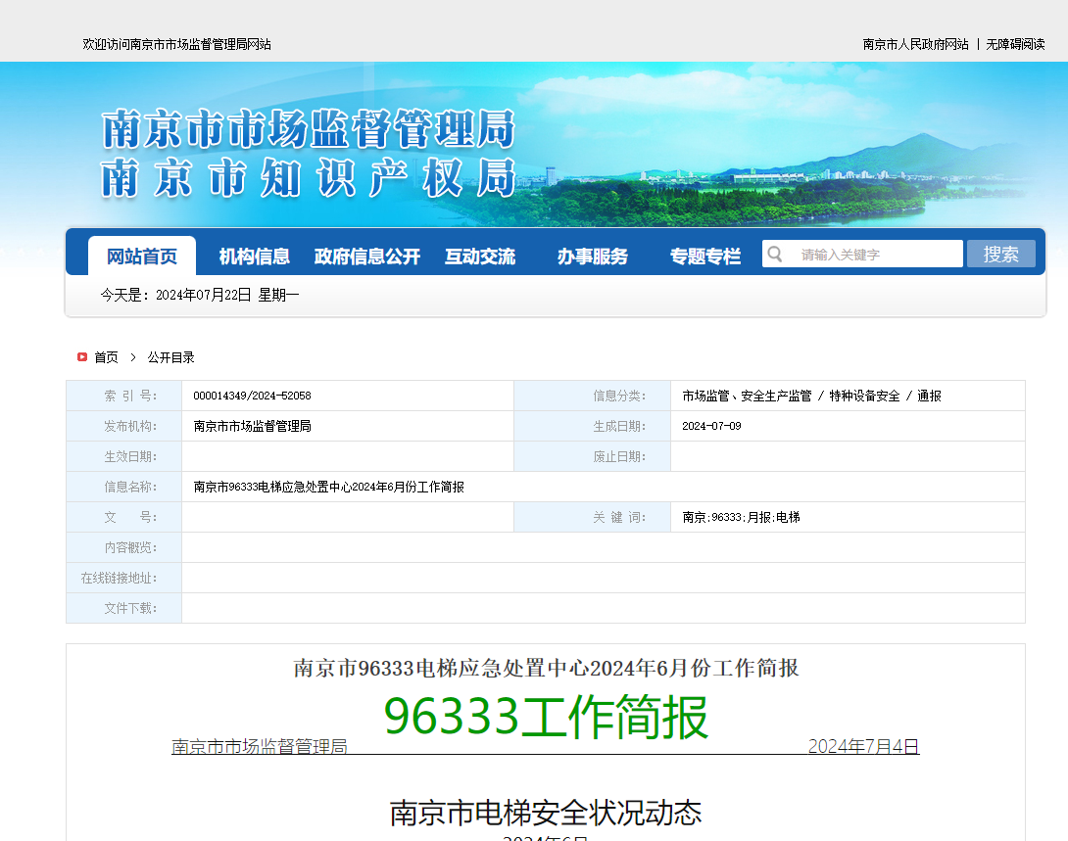The image size is (1068, 841).
Task: Click the green 96333工作简报 heading
Action: point(546,717)
